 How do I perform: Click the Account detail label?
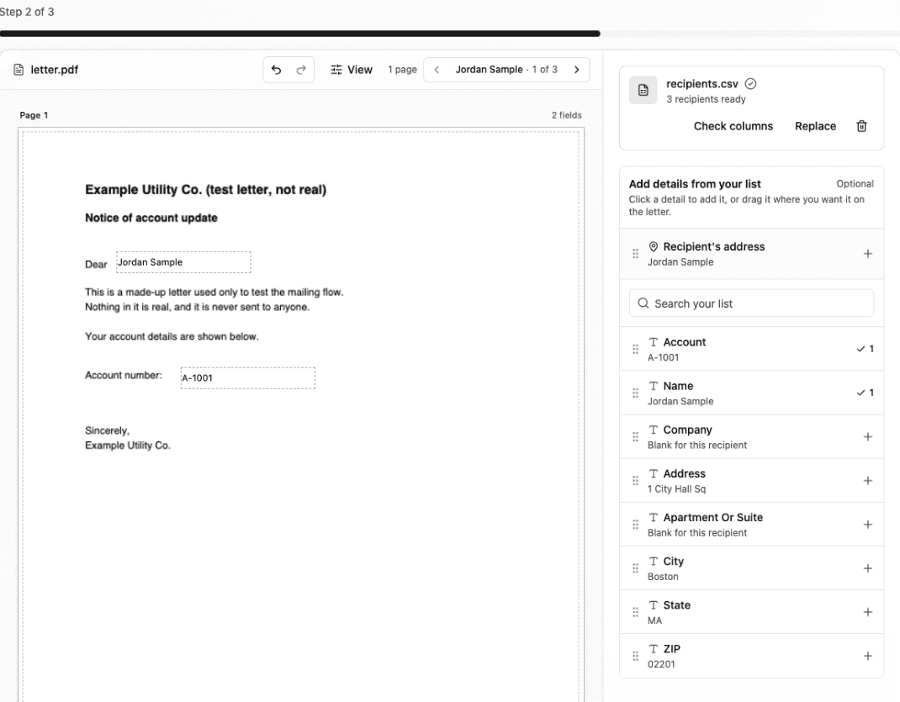tap(684, 342)
